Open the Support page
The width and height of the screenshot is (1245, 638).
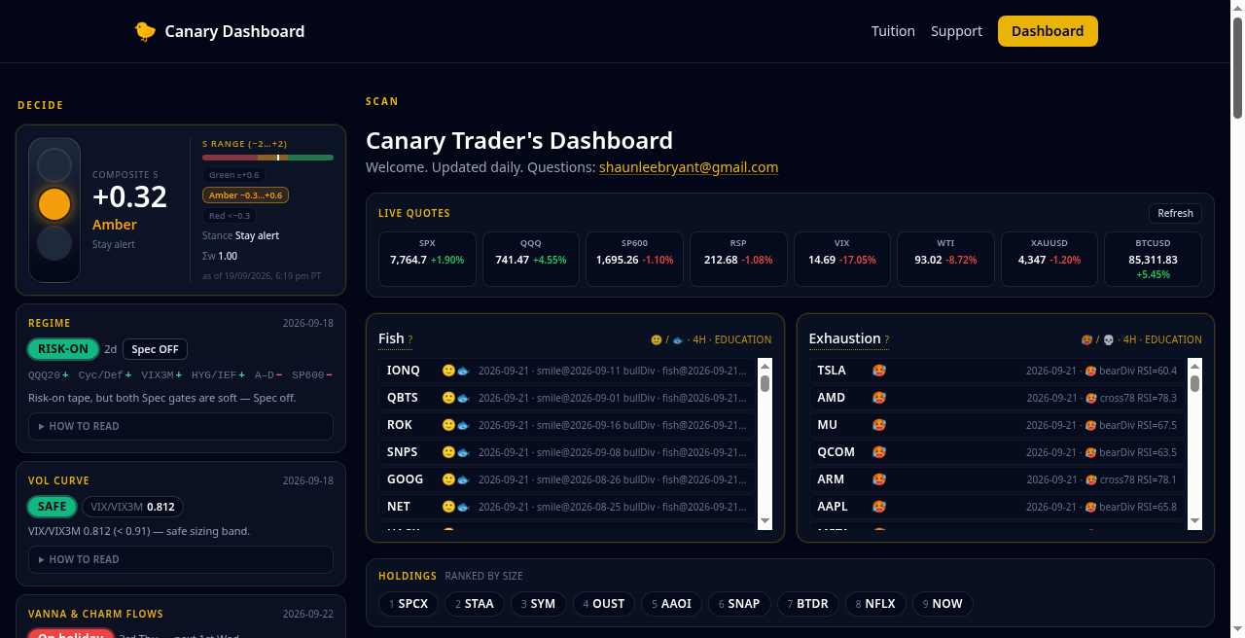coord(956,31)
